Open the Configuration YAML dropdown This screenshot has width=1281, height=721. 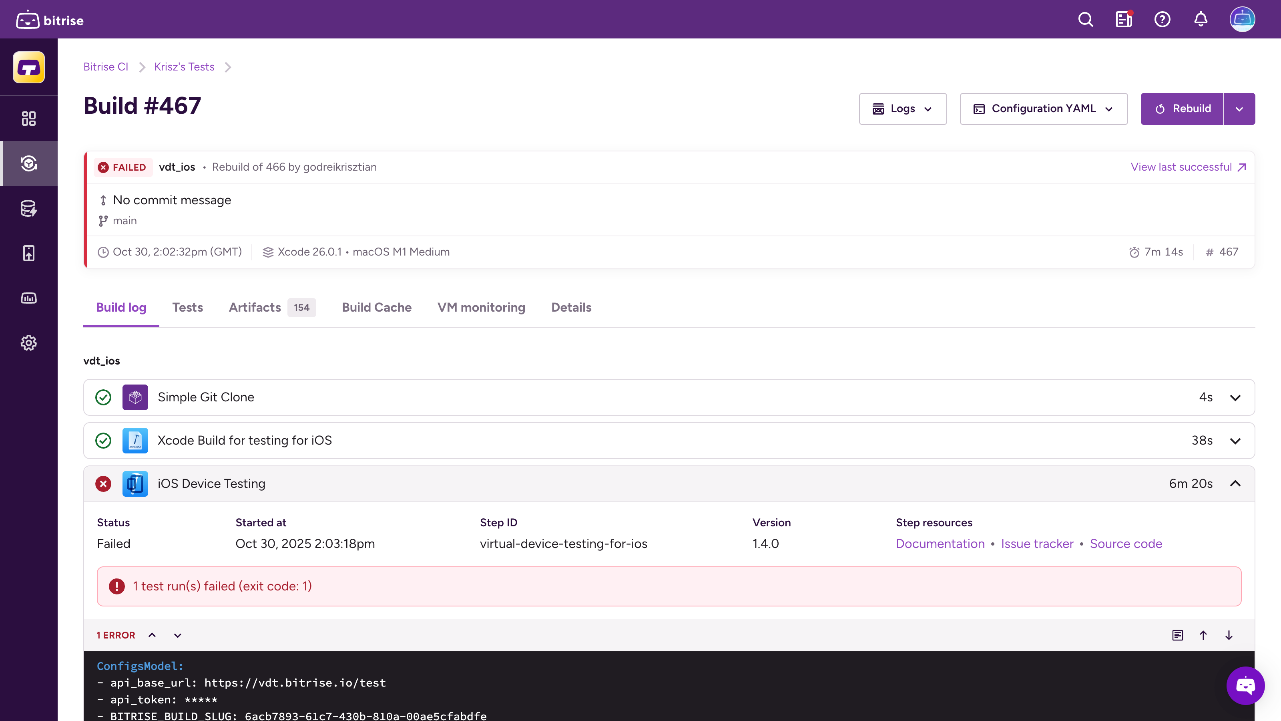(1043, 109)
